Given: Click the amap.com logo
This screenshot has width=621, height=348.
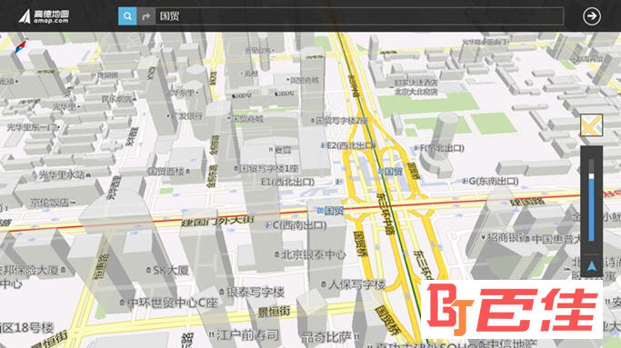Looking at the screenshot, I should 45,16.
